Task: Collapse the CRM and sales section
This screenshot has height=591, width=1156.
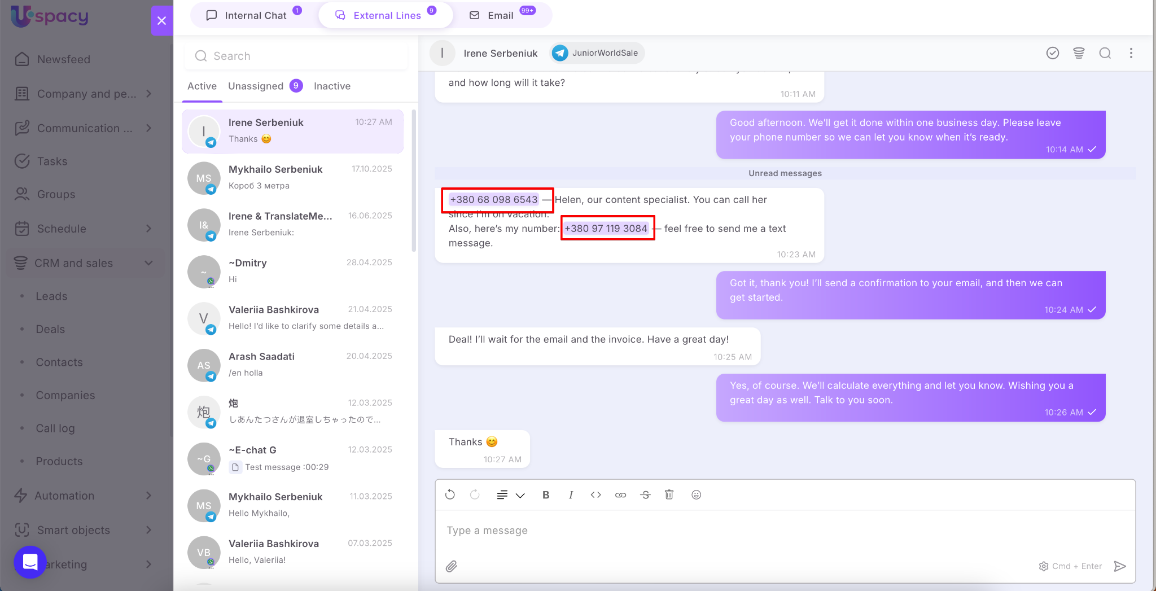Action: (149, 263)
